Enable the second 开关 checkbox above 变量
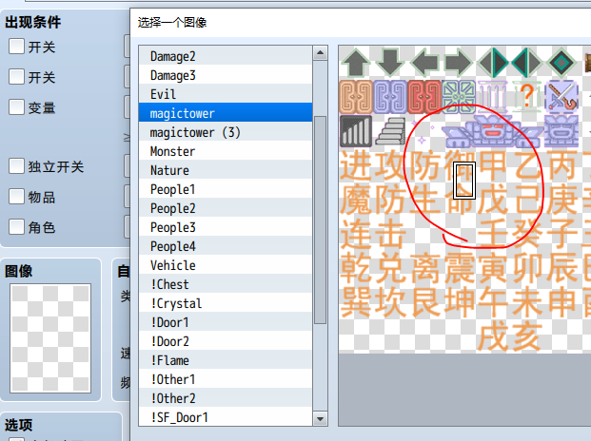This screenshot has width=591, height=441. click(16, 77)
